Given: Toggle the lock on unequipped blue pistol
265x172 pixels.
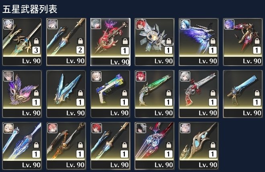Looking at the screenshot, I should (257, 93).
